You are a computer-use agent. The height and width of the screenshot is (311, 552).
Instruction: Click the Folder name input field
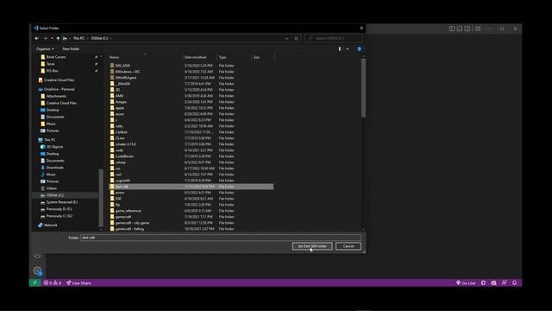pos(221,238)
